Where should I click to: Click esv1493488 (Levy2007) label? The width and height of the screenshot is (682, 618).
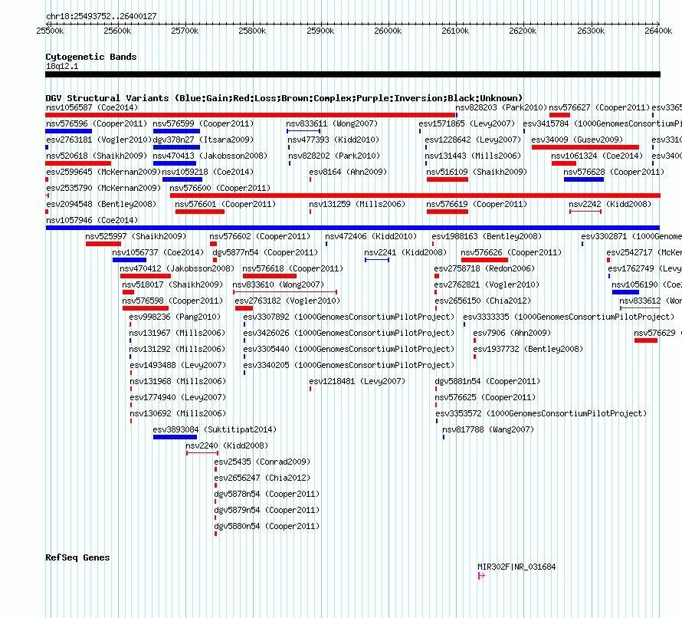tap(178, 365)
